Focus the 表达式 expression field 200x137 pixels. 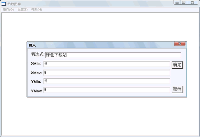coord(113,55)
